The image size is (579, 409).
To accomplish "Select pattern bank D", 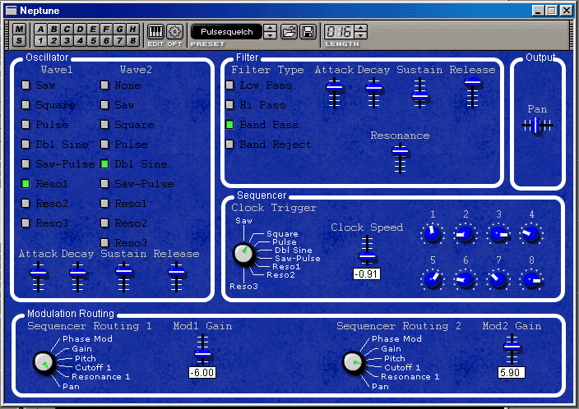I will [80, 29].
